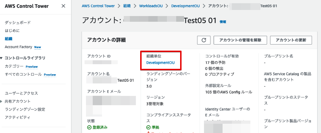Viewport: 321px width, 133px height.
Task: Click the refresh icon button in account details
Action: point(204,40)
